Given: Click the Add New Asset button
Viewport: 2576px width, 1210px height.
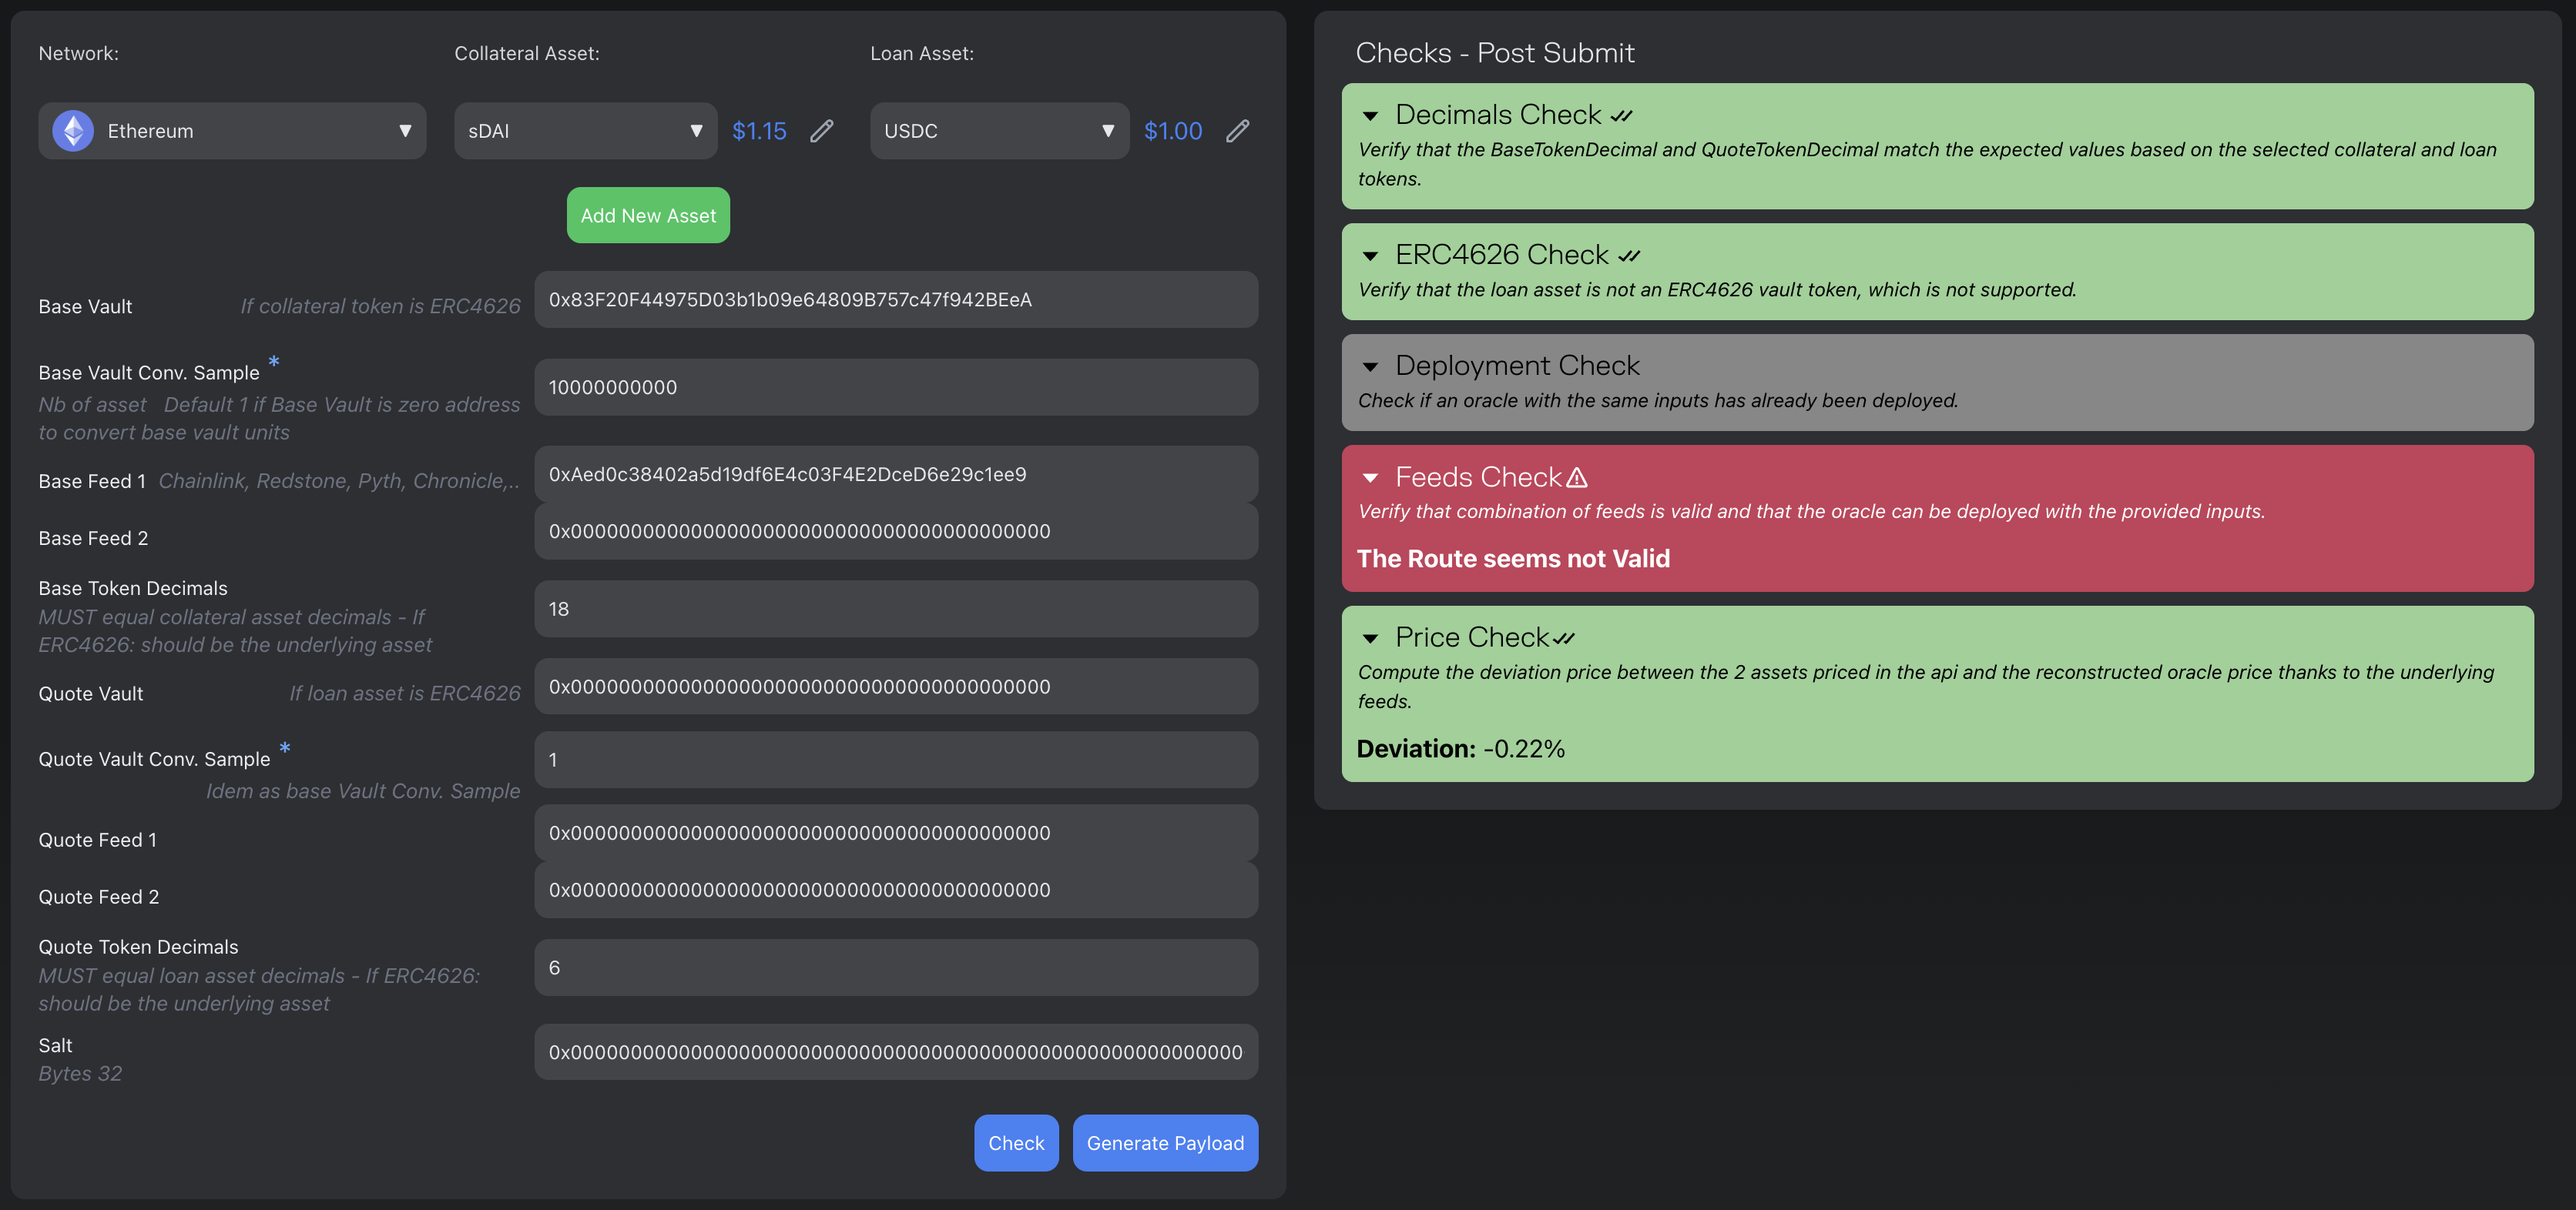Looking at the screenshot, I should [x=648, y=215].
